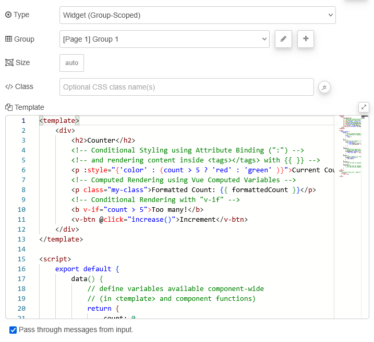Toggle Pass through messages from input checkbox
Image resolution: width=374 pixels, height=342 pixels.
pyautogui.click(x=13, y=330)
